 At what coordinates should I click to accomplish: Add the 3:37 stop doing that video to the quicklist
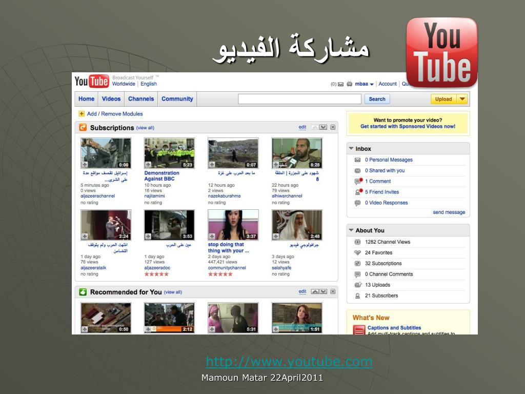(x=212, y=237)
